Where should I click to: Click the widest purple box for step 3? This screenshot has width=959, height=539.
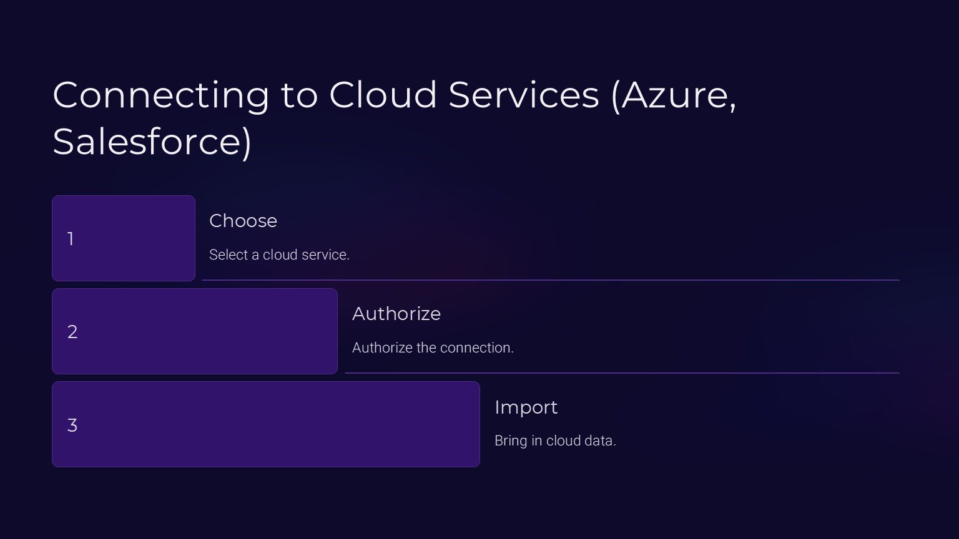pos(281,424)
